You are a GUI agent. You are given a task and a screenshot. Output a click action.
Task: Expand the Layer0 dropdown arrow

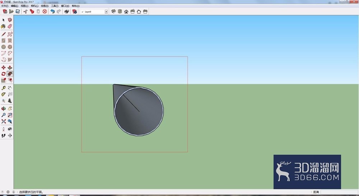pos(106,12)
